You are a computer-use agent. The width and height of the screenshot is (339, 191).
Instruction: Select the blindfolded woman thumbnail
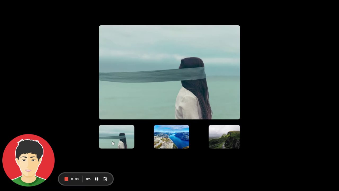coord(117,137)
